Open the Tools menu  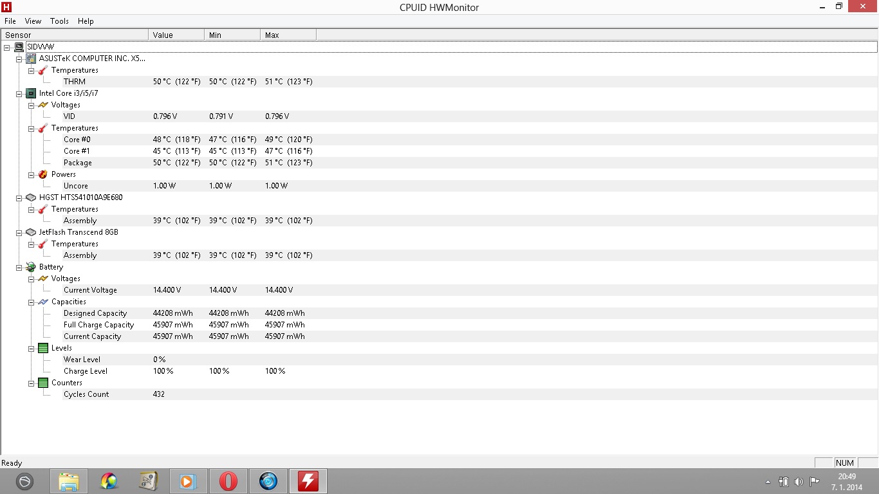[59, 21]
